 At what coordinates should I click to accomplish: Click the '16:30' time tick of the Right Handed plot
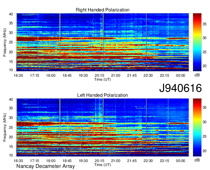18,75
